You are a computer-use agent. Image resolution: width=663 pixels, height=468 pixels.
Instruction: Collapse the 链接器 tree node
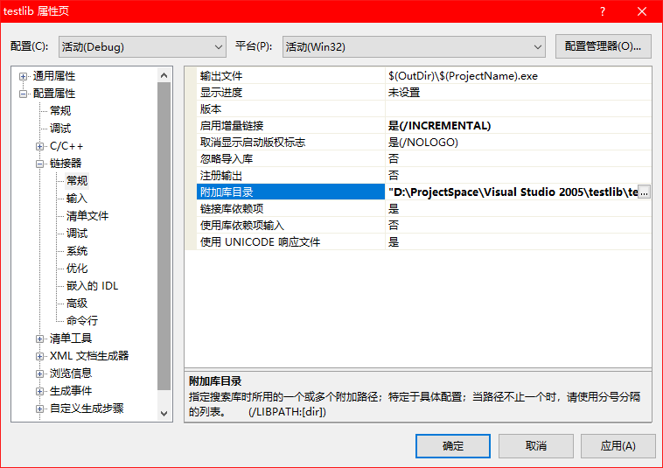[x=40, y=164]
